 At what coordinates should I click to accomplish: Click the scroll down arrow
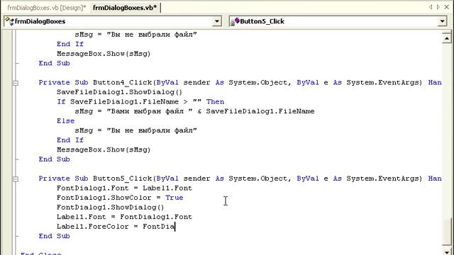pyautogui.click(x=447, y=252)
